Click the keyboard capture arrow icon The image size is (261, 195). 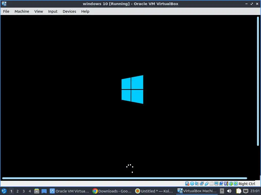tap(236, 184)
